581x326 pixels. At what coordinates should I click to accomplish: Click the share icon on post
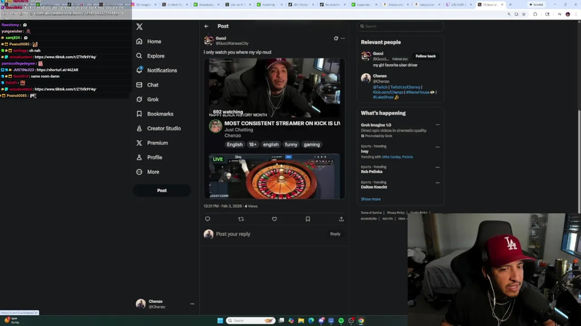point(341,219)
